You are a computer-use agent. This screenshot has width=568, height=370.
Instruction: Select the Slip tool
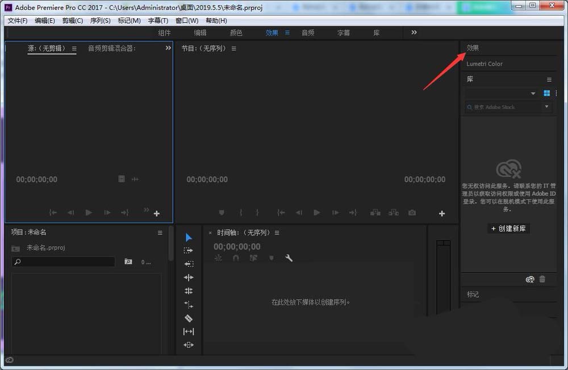(x=189, y=331)
